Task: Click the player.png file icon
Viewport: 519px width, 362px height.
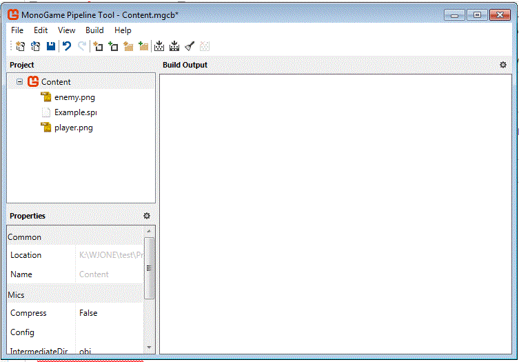Action: 46,128
